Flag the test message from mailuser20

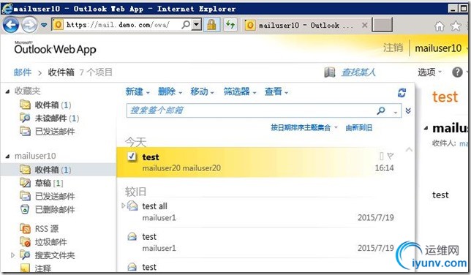pyautogui.click(x=391, y=156)
